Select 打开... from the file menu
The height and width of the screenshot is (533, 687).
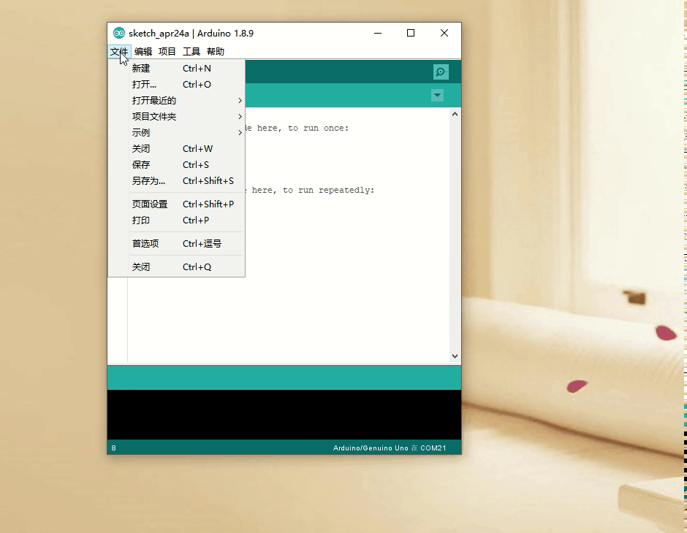click(177, 85)
